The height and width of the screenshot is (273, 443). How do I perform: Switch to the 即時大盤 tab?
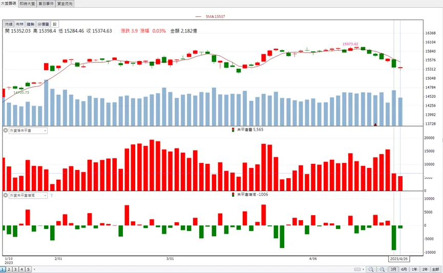28,4
